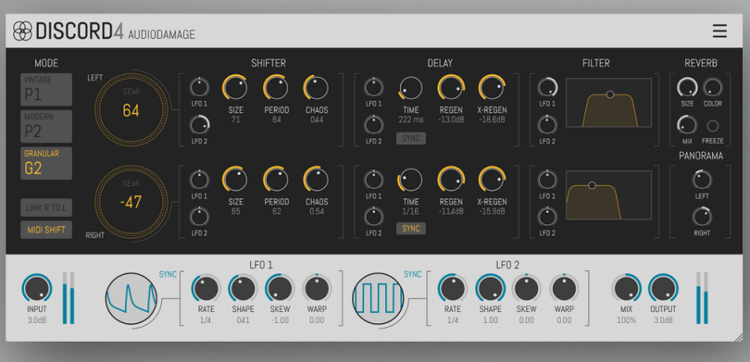Click the Right SEMI dial showing -47
The height and width of the screenshot is (362, 750).
(x=131, y=202)
